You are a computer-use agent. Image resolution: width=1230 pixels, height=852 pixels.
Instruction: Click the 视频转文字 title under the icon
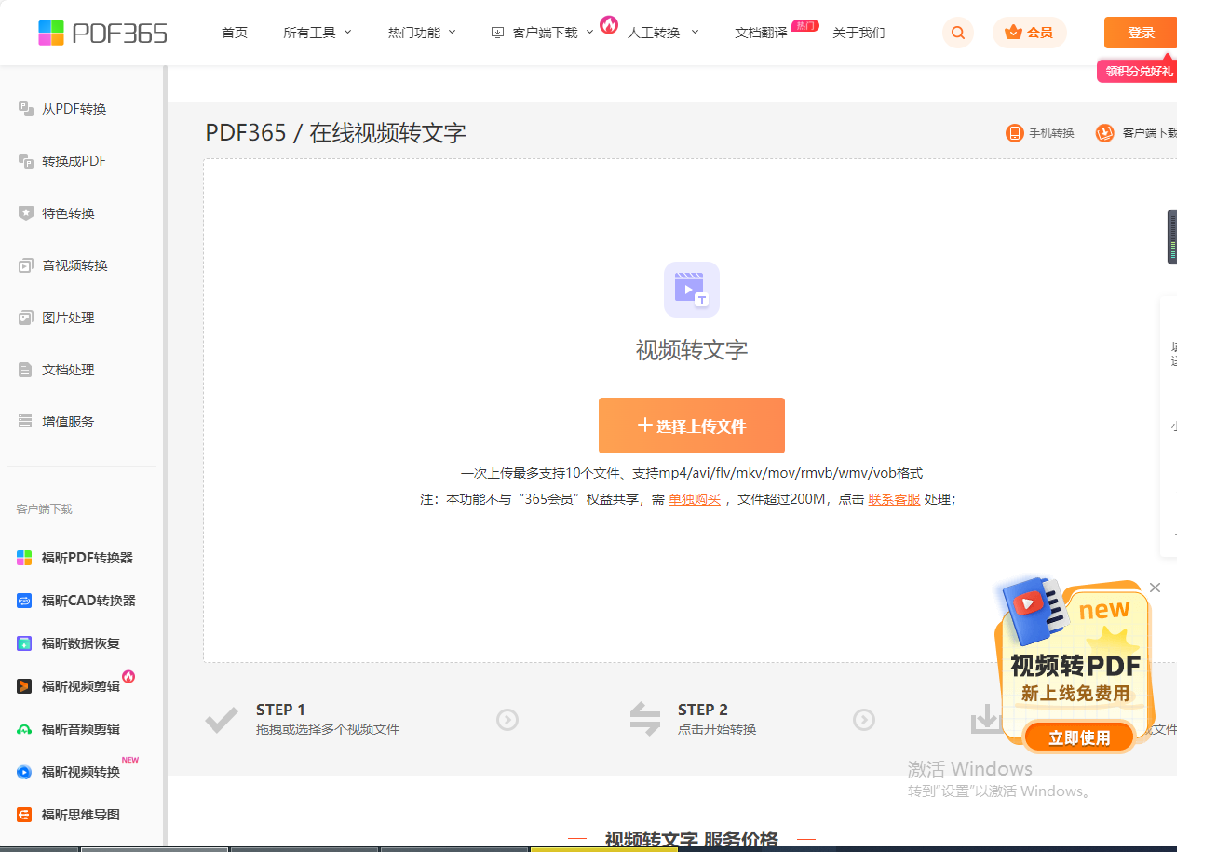coord(692,350)
